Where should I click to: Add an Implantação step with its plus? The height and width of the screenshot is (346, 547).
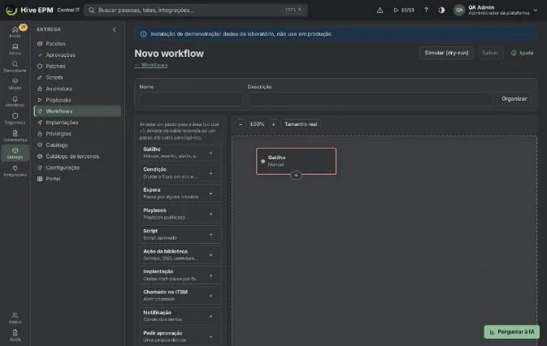[x=211, y=275]
